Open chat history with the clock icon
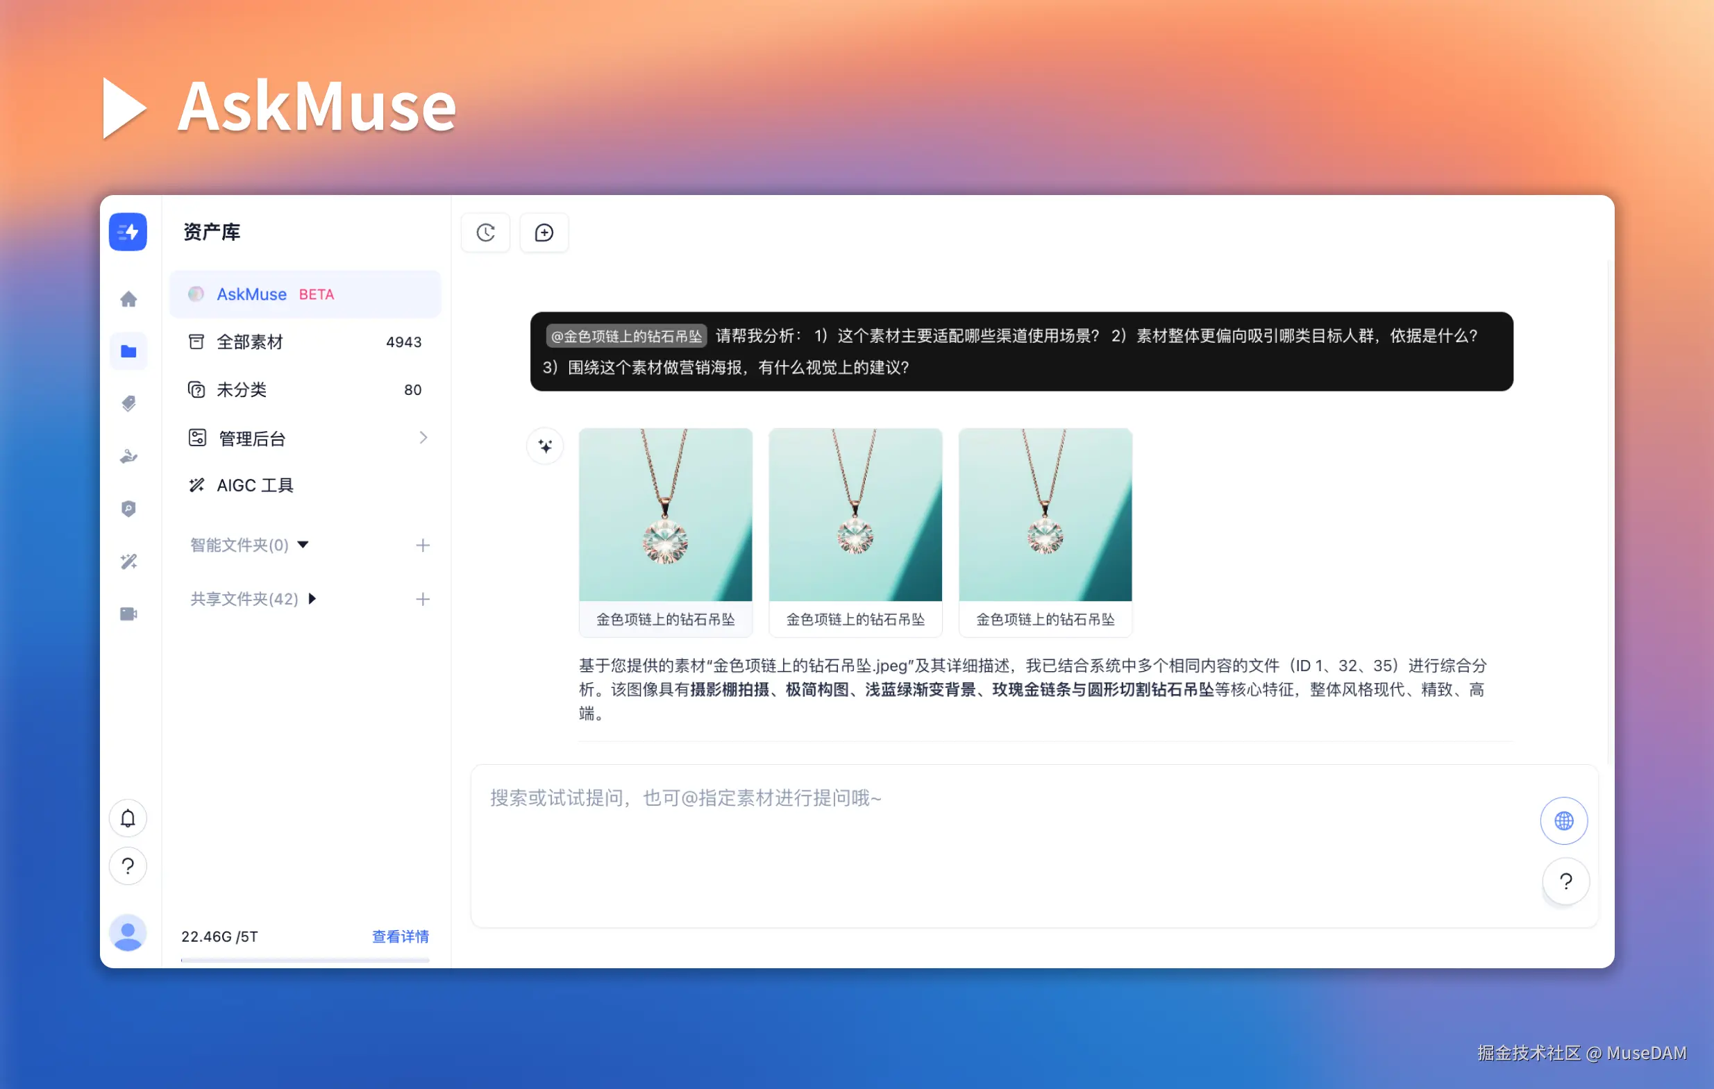The width and height of the screenshot is (1714, 1089). [x=485, y=233]
